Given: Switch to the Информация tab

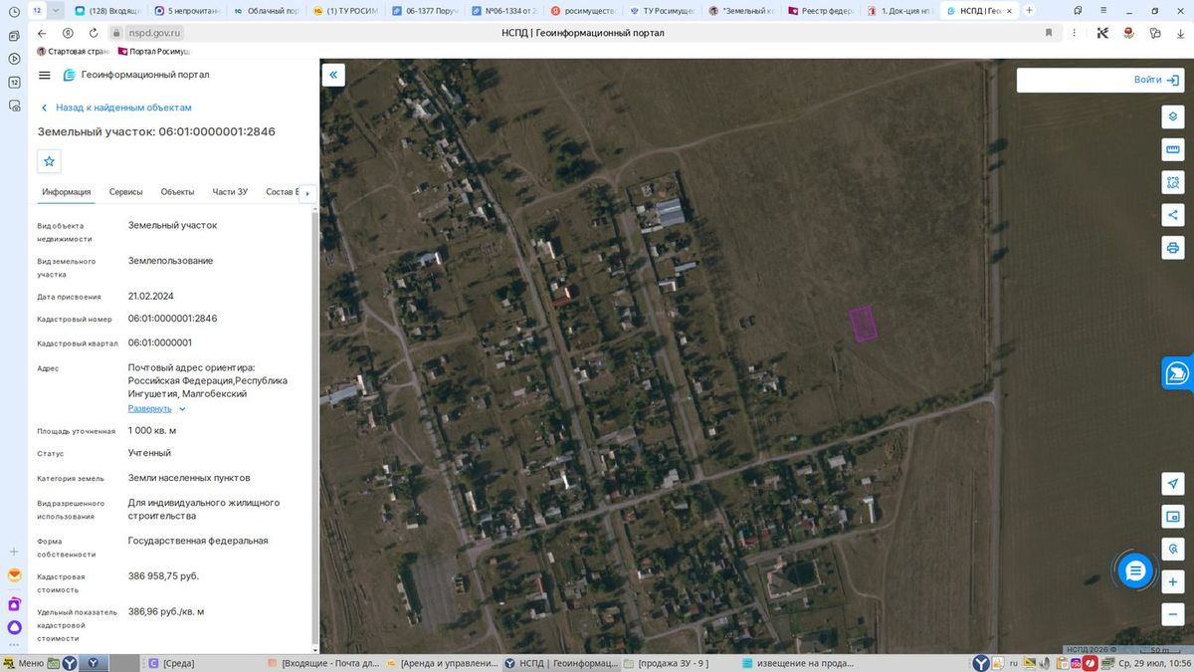Looking at the screenshot, I should (x=67, y=192).
